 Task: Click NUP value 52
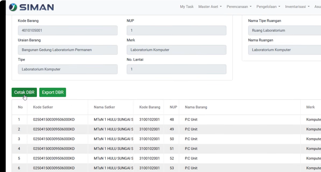coord(172,158)
